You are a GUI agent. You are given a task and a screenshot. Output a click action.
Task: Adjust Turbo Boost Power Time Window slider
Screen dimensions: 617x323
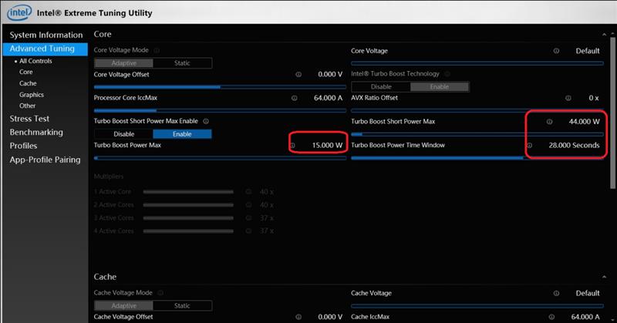(477, 158)
